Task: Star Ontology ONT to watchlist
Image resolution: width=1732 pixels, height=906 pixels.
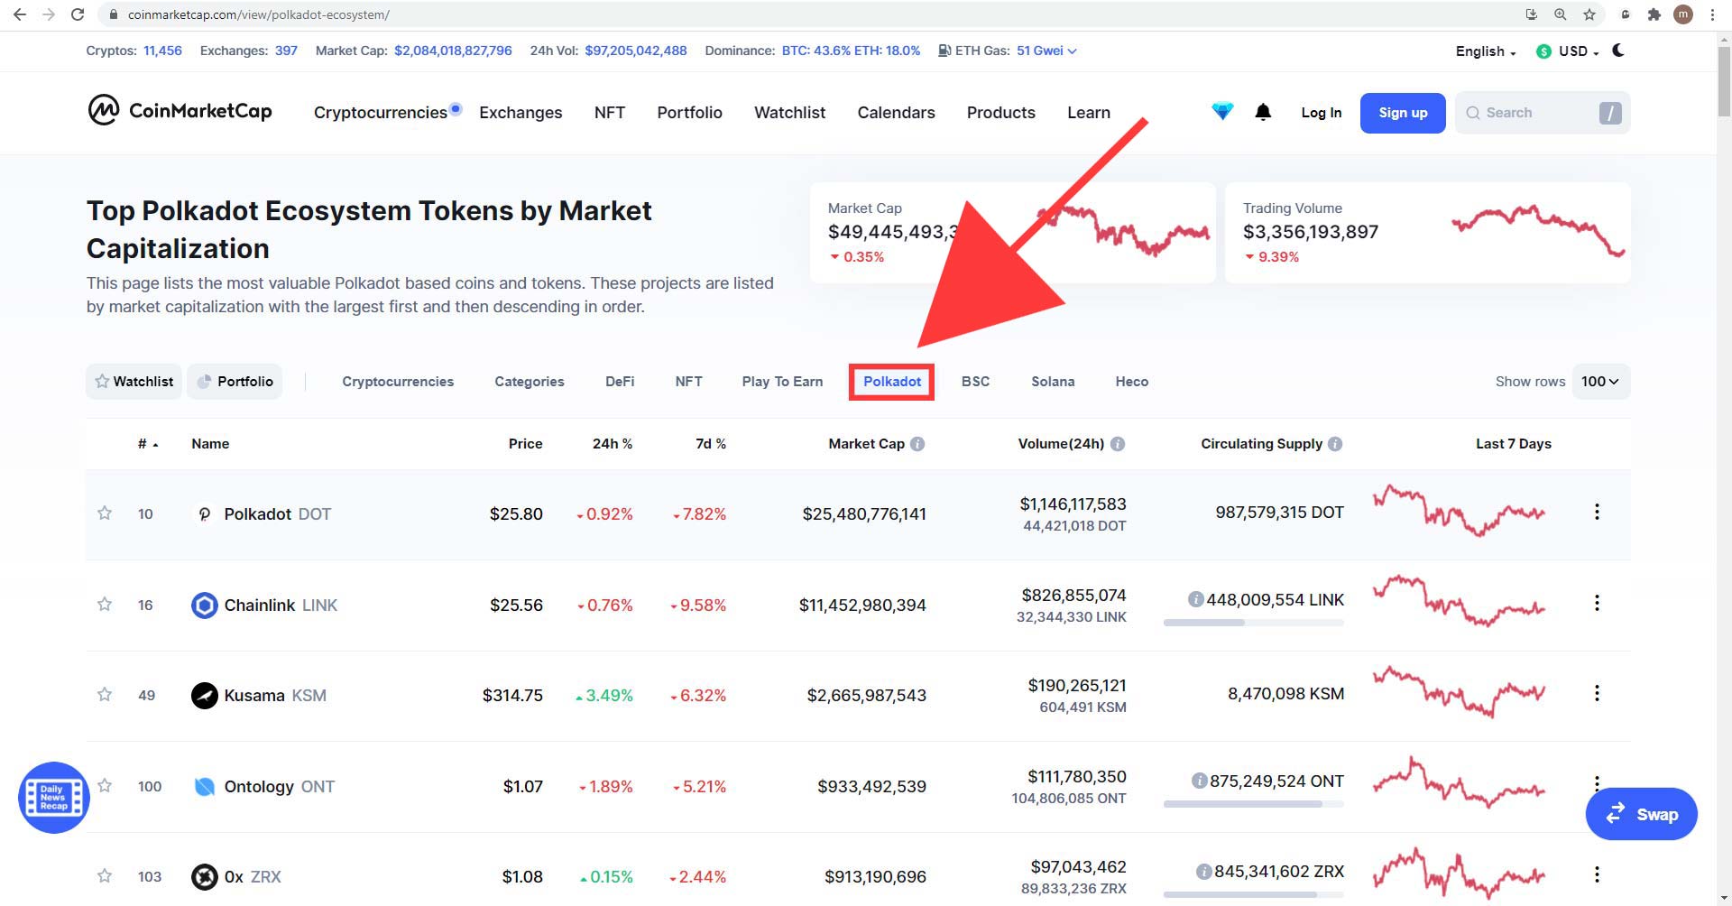Action: 105,786
